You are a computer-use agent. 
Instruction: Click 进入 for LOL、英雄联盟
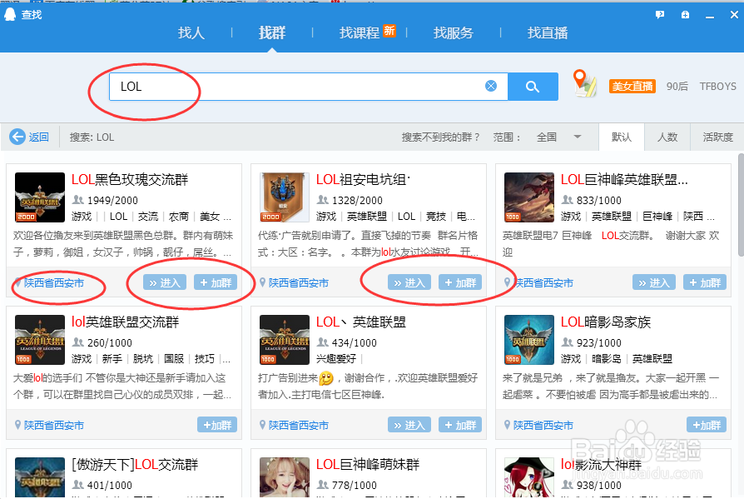[x=409, y=425]
